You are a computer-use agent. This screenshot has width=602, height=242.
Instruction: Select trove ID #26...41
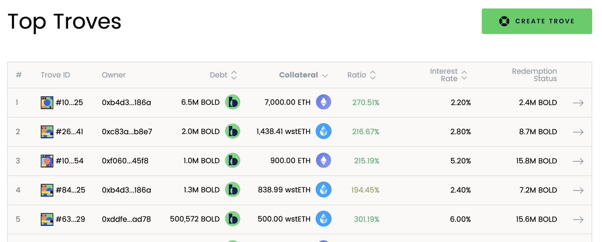[x=69, y=132]
